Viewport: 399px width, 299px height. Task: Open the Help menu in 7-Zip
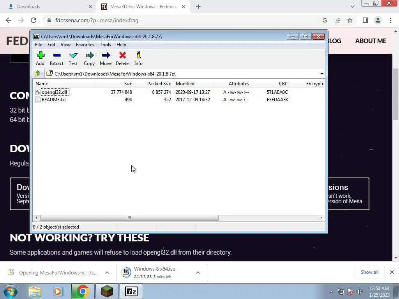tap(122, 45)
